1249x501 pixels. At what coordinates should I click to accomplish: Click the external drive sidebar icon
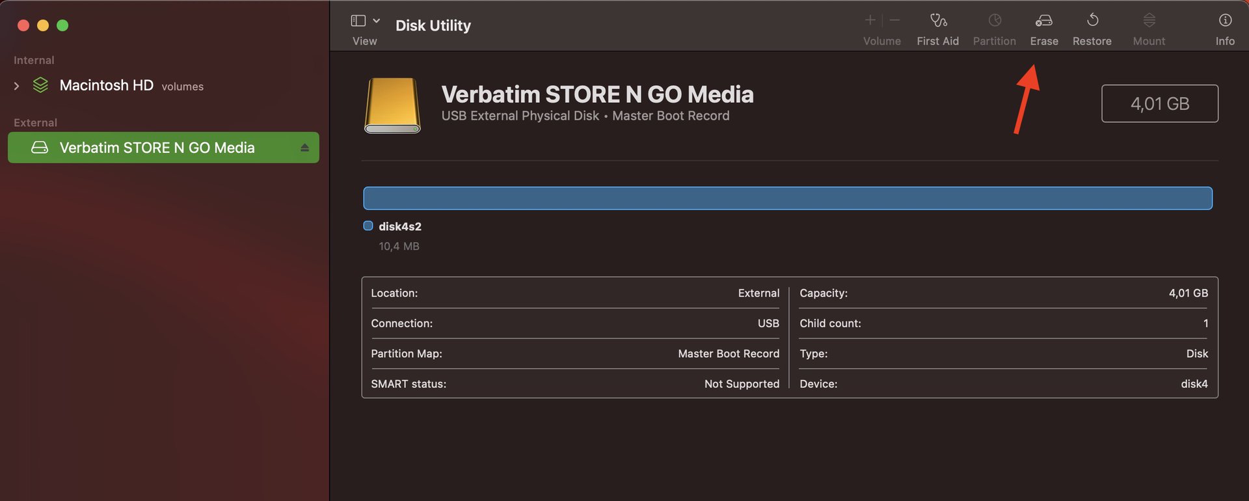pos(40,148)
